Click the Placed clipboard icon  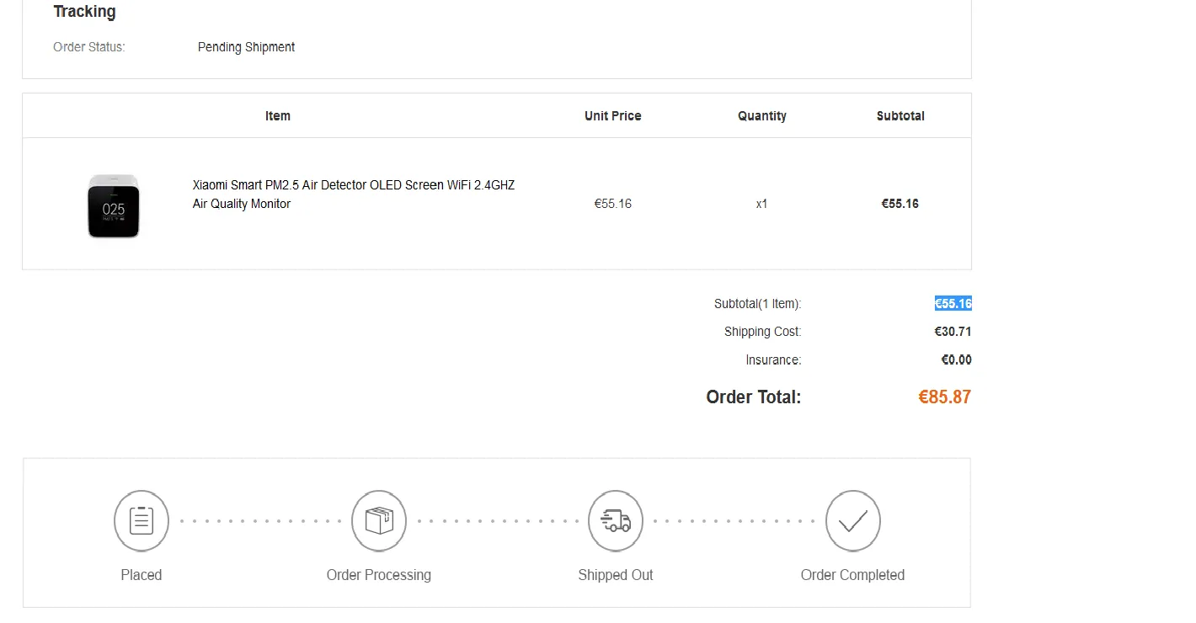point(141,521)
